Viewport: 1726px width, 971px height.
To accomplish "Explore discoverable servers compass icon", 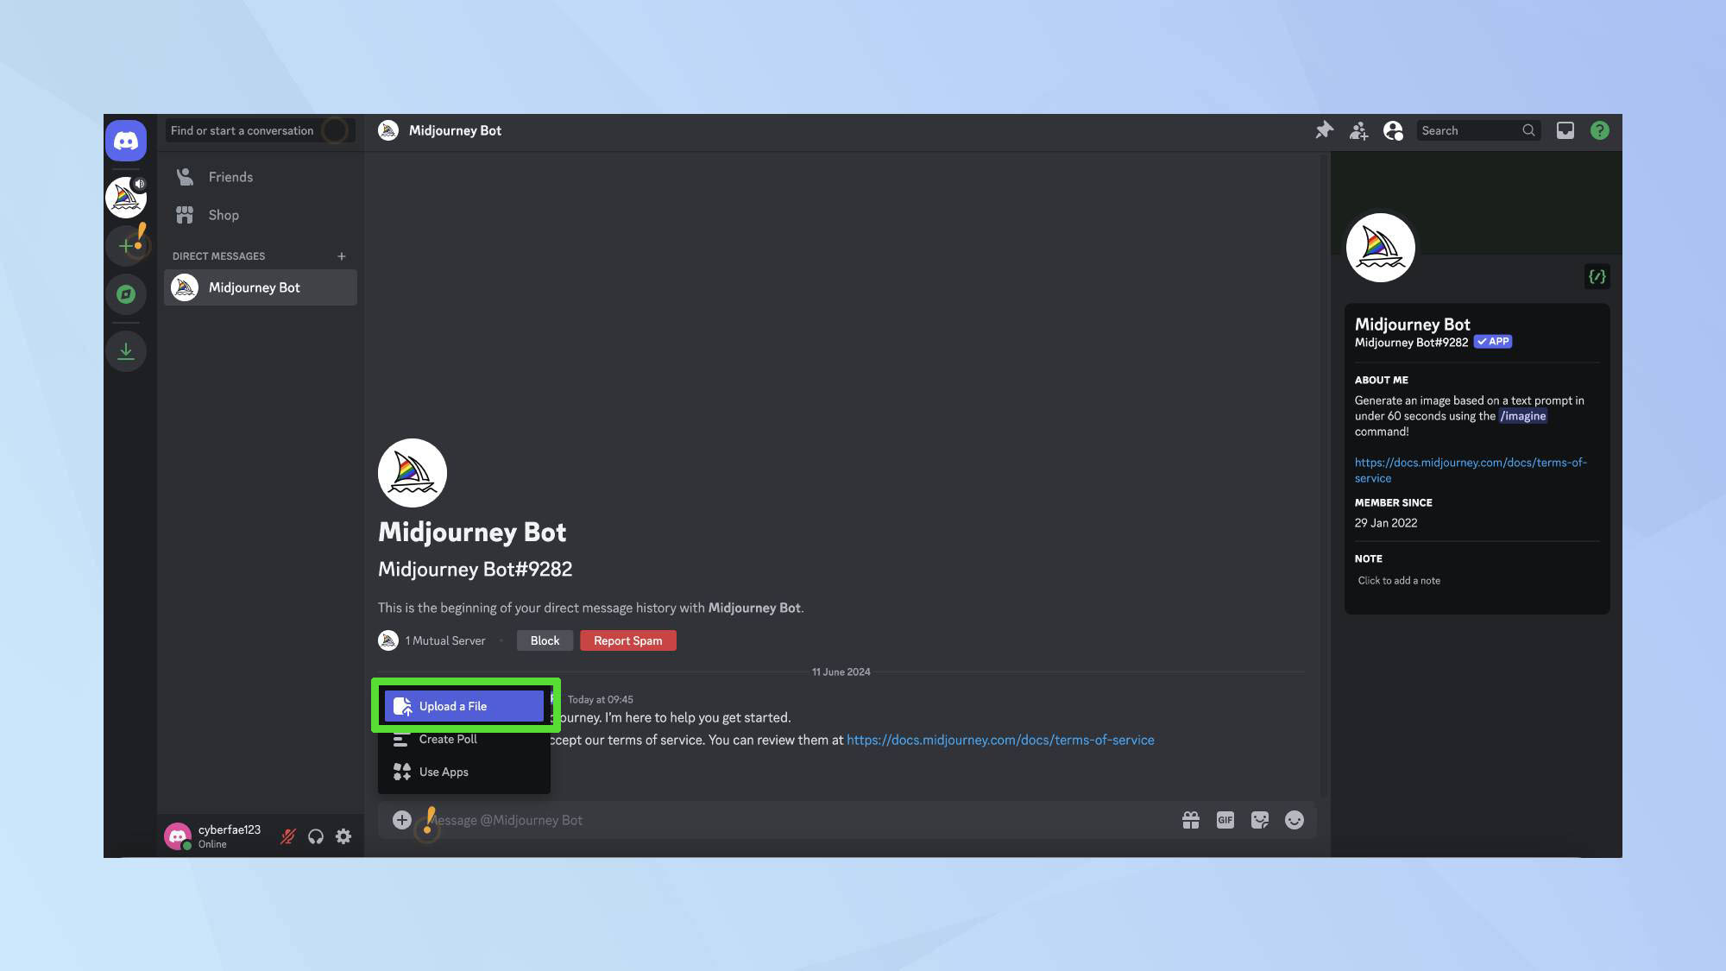I will click(126, 294).
